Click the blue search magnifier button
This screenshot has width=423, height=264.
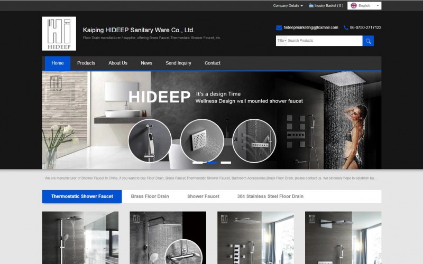click(x=368, y=41)
